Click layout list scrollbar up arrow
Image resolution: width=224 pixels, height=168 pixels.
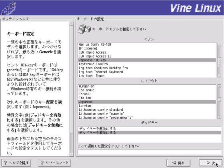click(x=219, y=86)
